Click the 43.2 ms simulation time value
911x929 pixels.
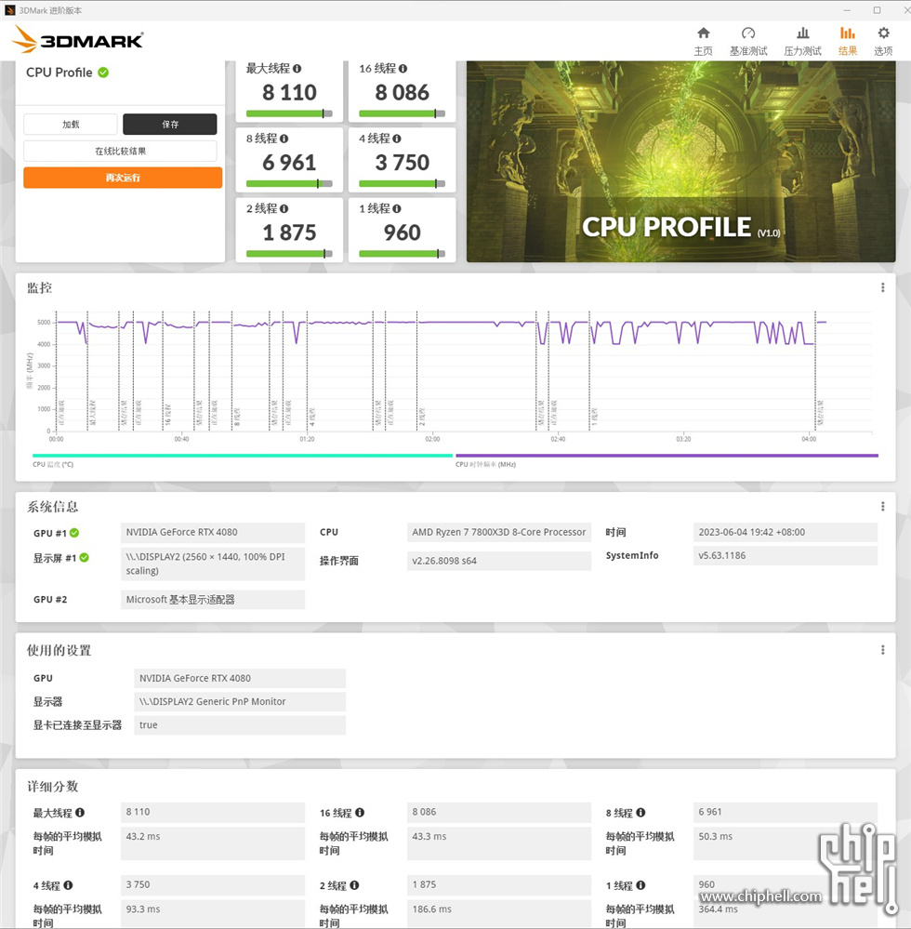pyautogui.click(x=213, y=843)
